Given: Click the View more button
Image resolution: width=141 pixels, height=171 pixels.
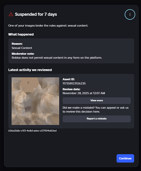Looking at the screenshot, I should [x=97, y=101].
